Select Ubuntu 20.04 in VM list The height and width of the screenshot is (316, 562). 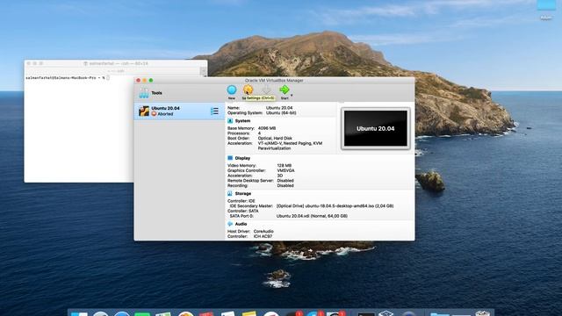179,111
